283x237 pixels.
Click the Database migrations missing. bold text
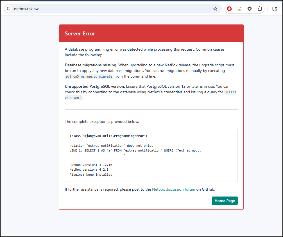point(91,65)
